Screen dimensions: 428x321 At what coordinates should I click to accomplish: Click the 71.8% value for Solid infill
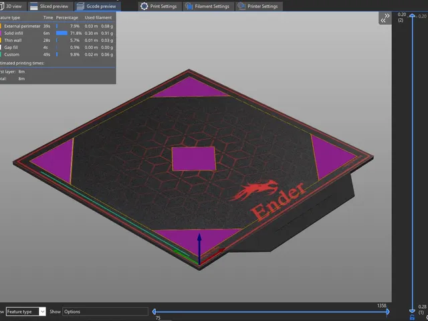point(74,33)
